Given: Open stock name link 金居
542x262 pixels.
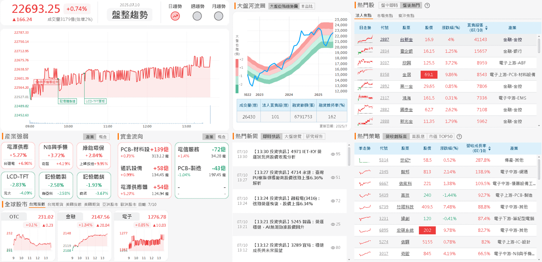Looking at the screenshot, I should coord(406,75).
